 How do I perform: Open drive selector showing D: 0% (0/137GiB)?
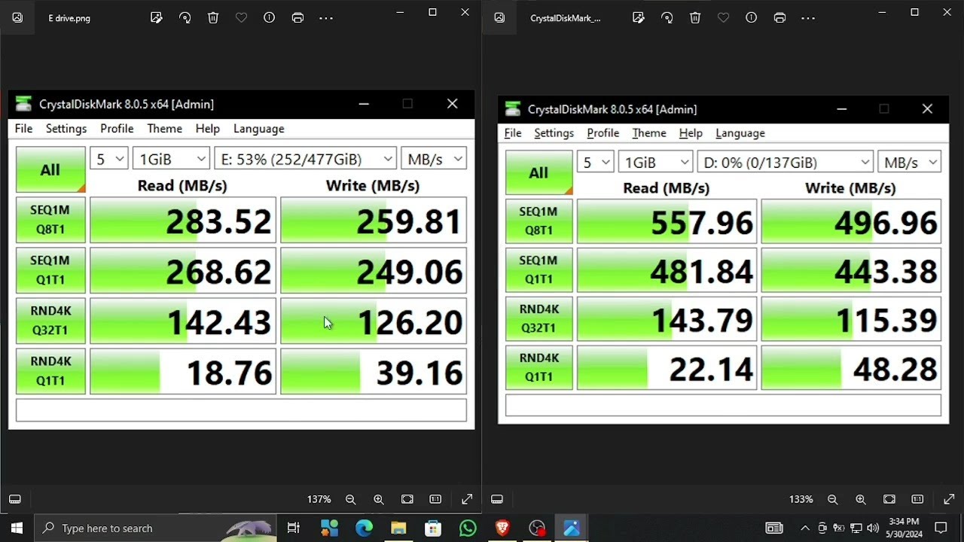click(786, 163)
